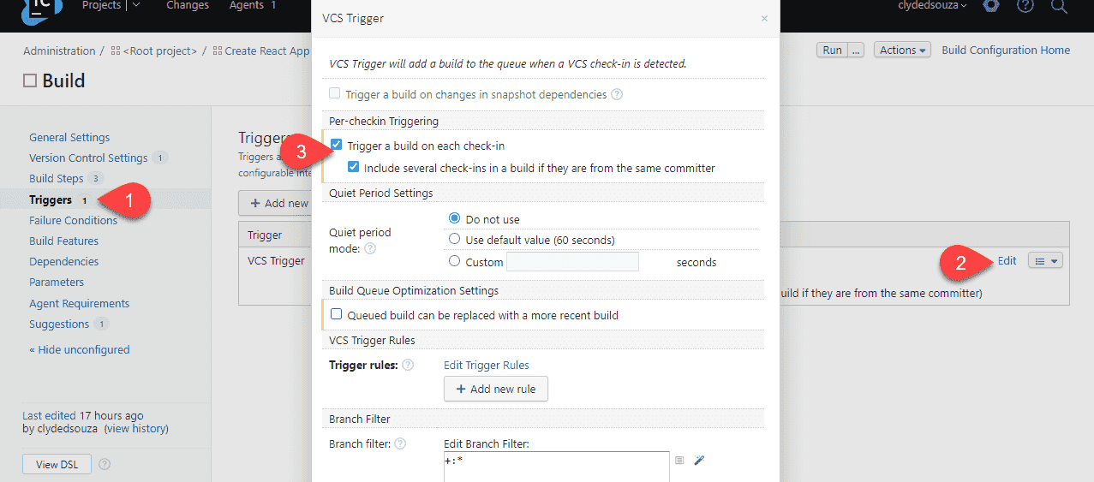1094x482 pixels.
Task: Open the search magnifier icon
Action: 1059,6
